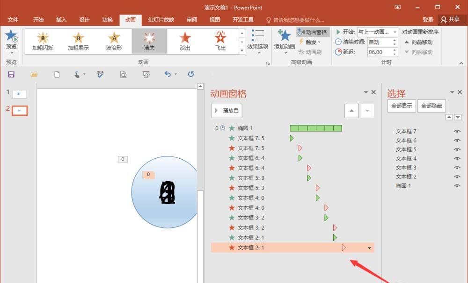Click the 触发 (Trigger) command
The image size is (468, 283).
click(x=310, y=42)
